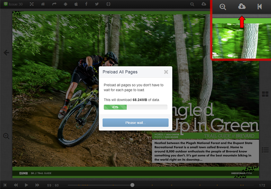This screenshot has width=271, height=189.
Task: Click the rewind double-arrow control
Action: tap(16, 185)
